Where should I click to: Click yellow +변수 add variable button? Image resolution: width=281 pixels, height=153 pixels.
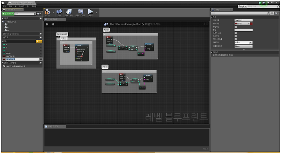click(x=39, y=41)
